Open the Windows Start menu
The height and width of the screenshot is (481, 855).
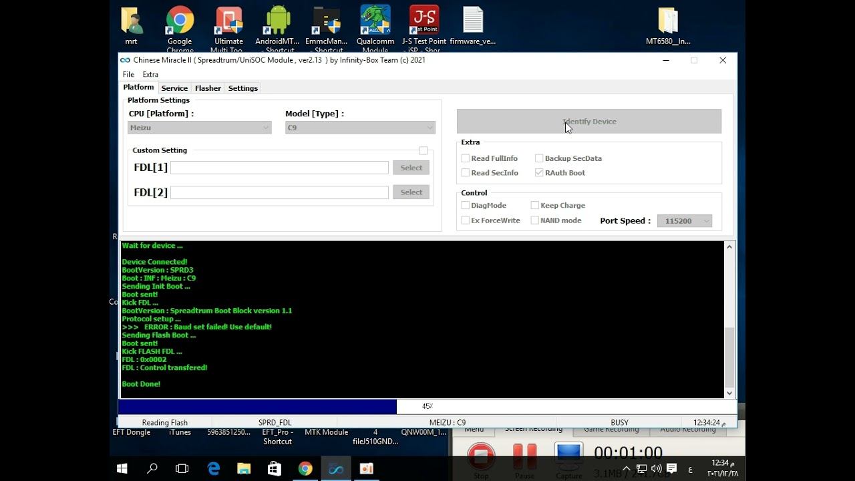click(x=122, y=469)
